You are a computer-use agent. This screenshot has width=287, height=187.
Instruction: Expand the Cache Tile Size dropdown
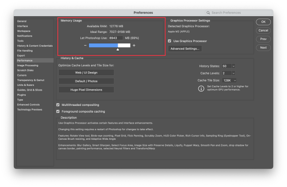click(x=229, y=80)
